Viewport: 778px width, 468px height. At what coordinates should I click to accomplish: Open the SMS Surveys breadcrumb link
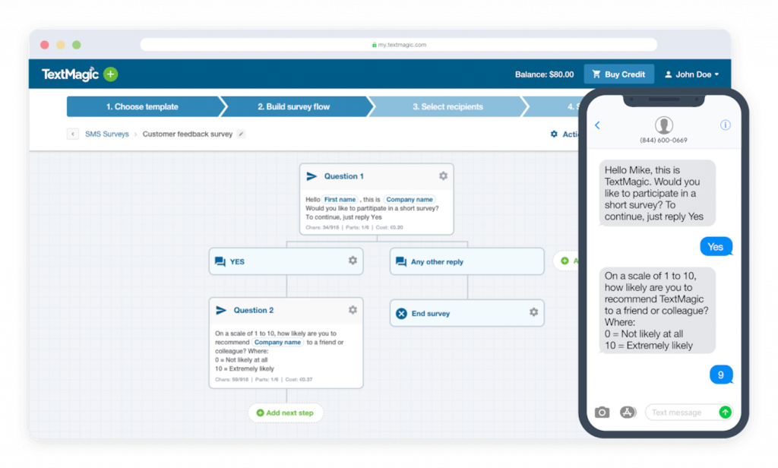click(x=106, y=134)
